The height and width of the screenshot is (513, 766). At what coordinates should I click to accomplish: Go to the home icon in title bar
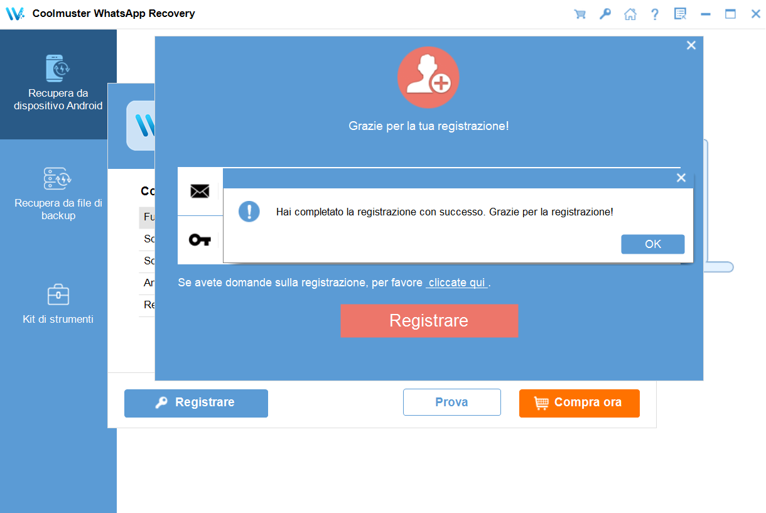(x=630, y=14)
